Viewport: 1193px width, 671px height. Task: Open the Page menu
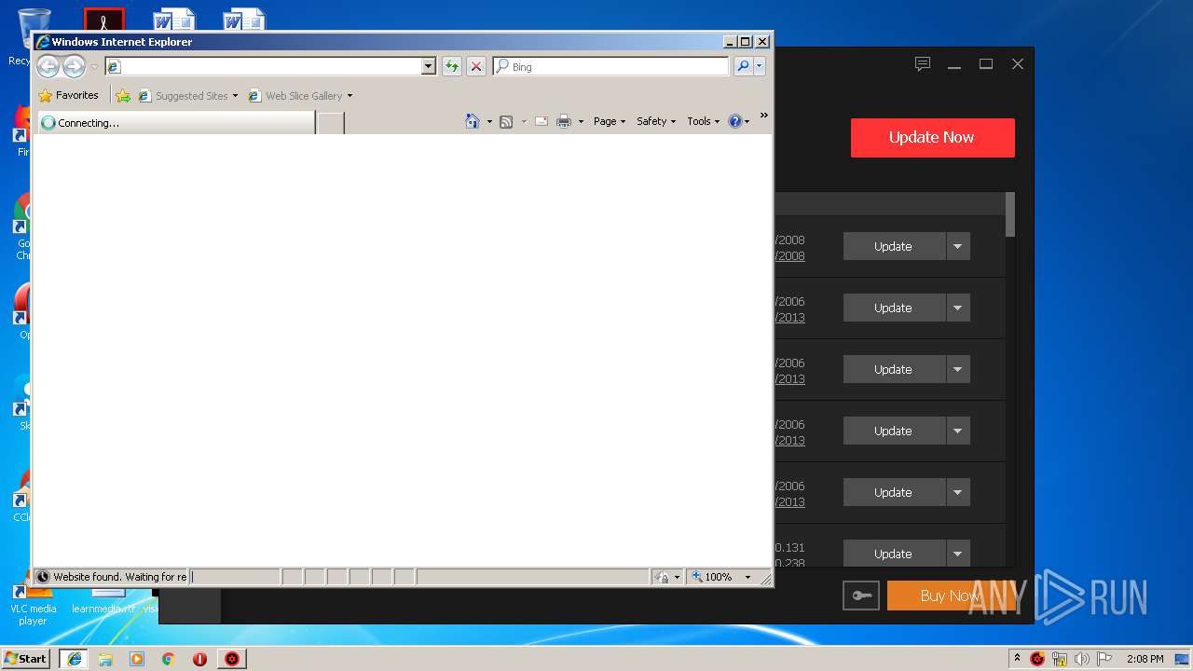tap(610, 121)
